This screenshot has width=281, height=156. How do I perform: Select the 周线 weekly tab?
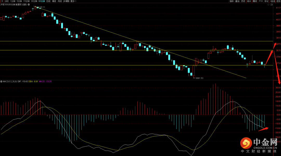(x=54, y=1)
